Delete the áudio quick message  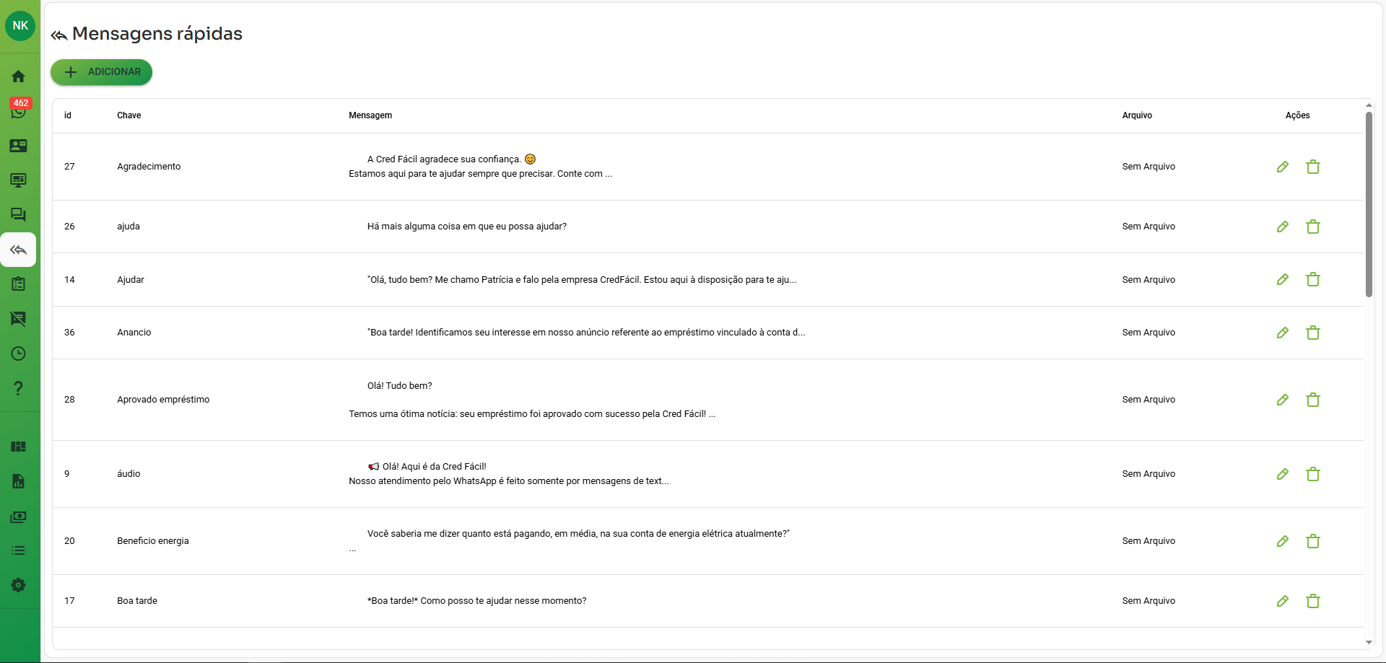1312,474
